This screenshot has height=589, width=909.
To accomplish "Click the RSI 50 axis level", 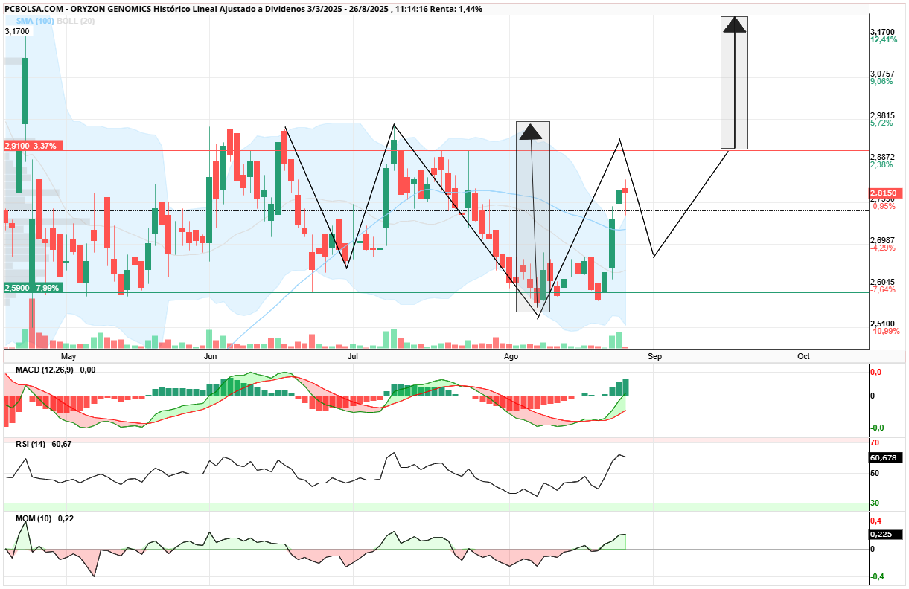I will tap(875, 473).
